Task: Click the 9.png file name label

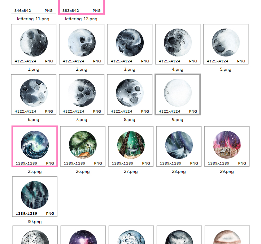Action: pos(177,120)
